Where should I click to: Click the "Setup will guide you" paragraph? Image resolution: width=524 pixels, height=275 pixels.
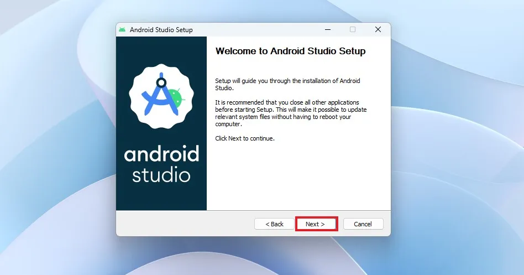288,84
